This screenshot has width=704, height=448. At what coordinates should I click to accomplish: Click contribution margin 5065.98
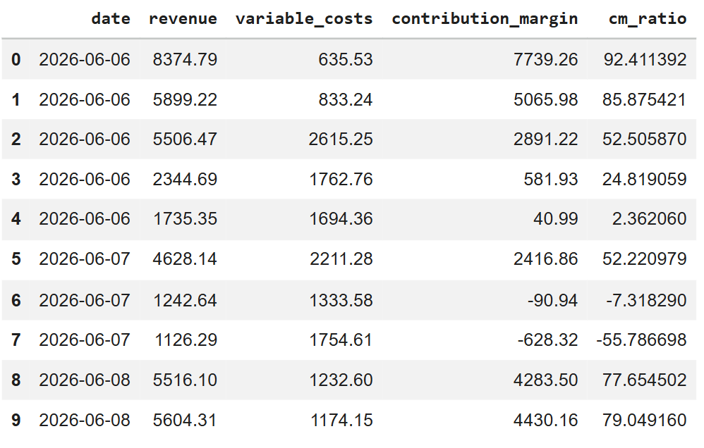click(545, 99)
